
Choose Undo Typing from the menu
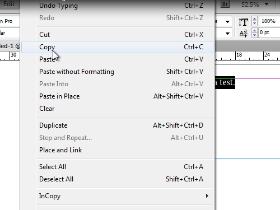coord(117,6)
